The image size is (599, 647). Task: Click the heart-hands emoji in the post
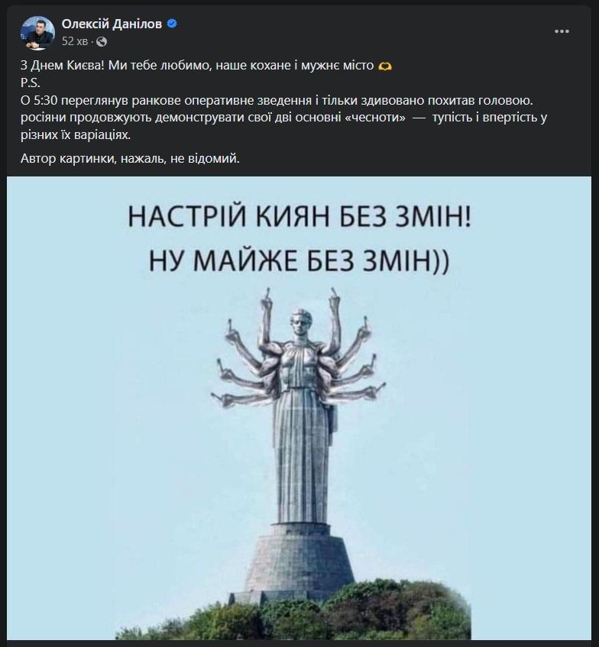tap(385, 66)
